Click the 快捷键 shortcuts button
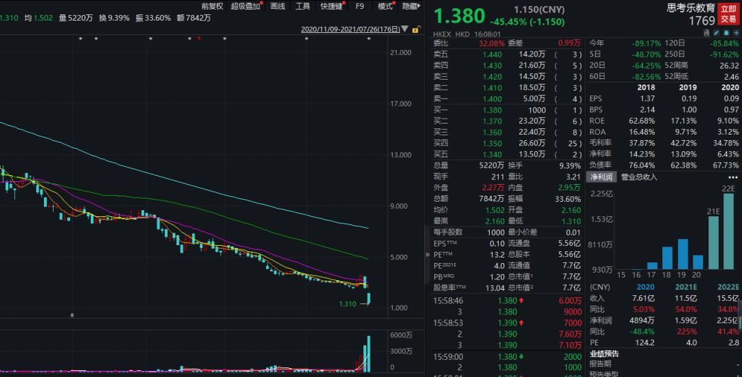Screen dimensions: 742x377 (x=331, y=6)
